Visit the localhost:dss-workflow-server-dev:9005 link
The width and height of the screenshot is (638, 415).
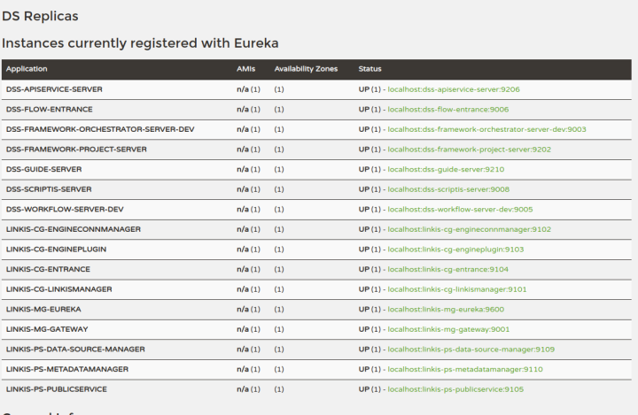460,210
